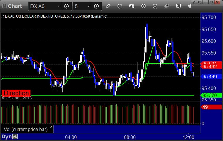Click the lock icon beside Dyn
Viewport: 223px width, 141px height.
click(x=15, y=137)
